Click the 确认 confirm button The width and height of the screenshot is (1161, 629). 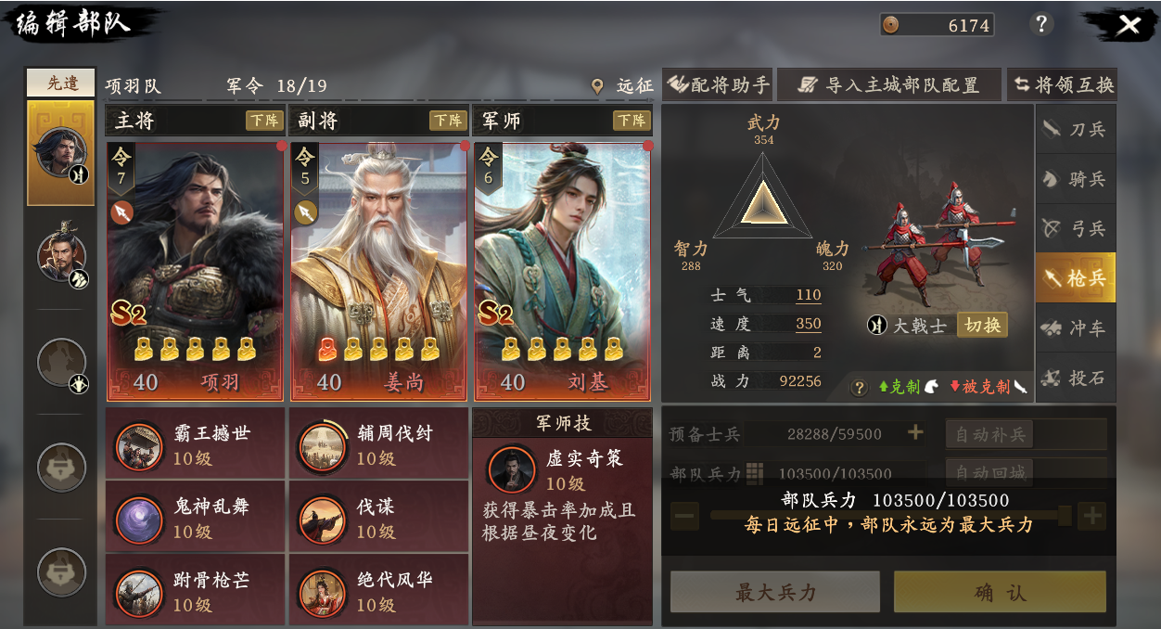[1000, 592]
